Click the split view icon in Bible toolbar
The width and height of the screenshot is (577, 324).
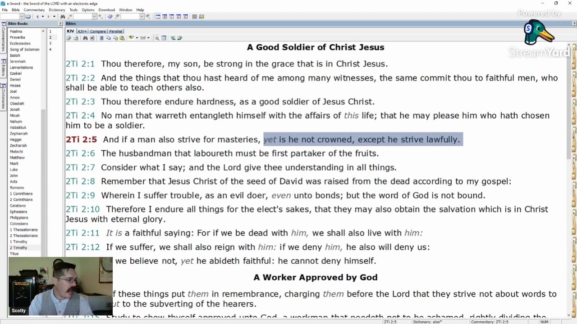point(164,38)
